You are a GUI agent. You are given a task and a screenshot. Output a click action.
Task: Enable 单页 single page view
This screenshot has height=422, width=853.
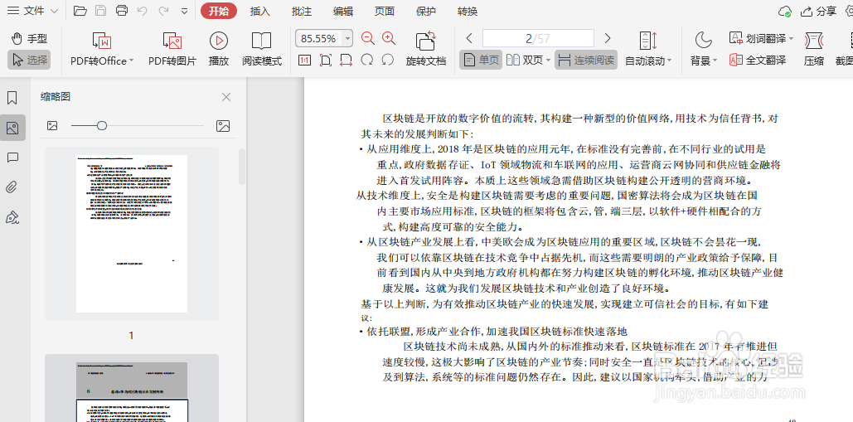pos(481,60)
